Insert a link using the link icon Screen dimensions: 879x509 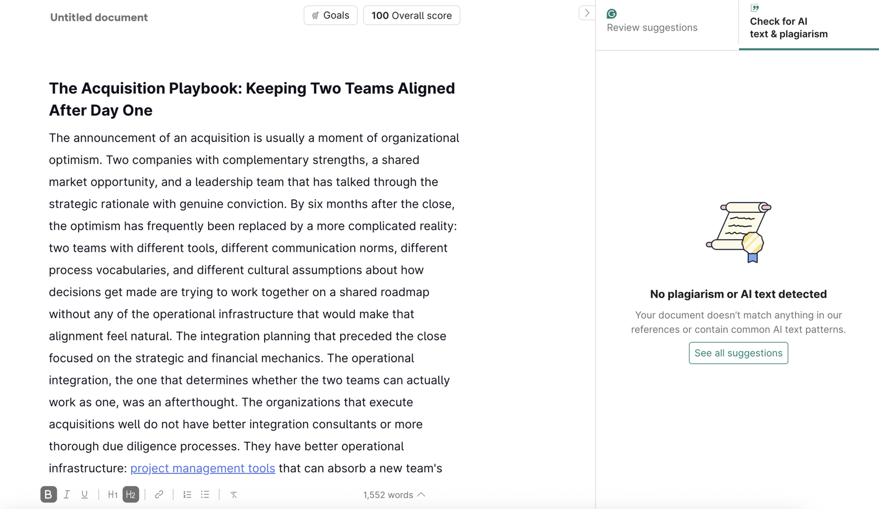[x=159, y=494]
